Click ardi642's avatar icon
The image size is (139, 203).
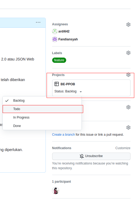(x=55, y=31)
